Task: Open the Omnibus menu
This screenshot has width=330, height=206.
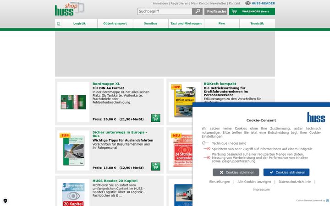Action: pyautogui.click(x=150, y=23)
